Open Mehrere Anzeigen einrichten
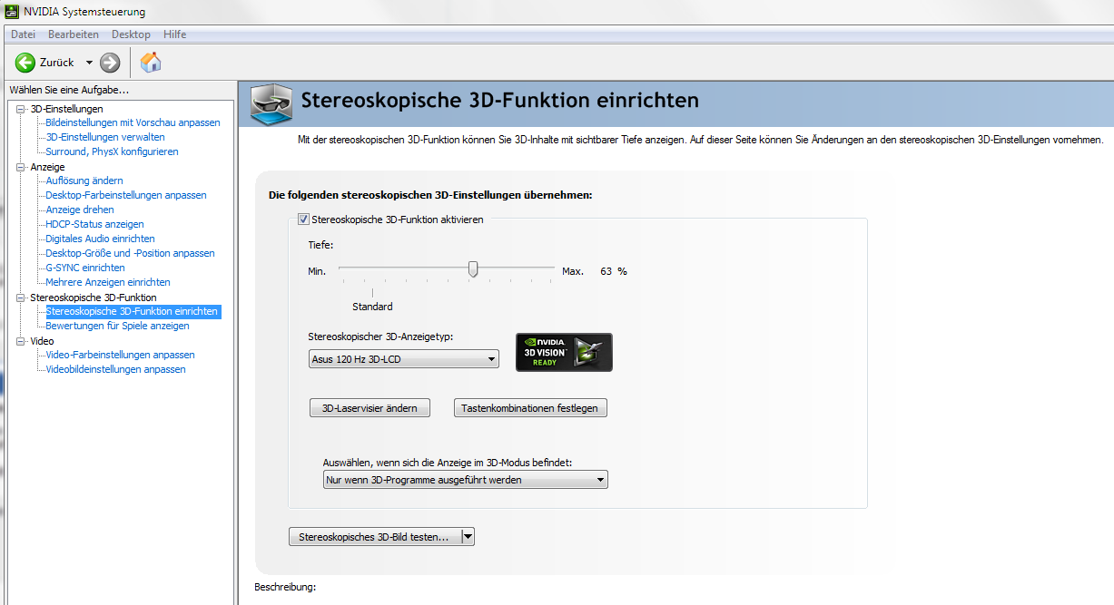 click(108, 282)
